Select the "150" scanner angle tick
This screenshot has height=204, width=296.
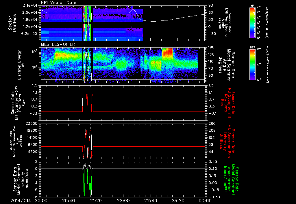211,54
